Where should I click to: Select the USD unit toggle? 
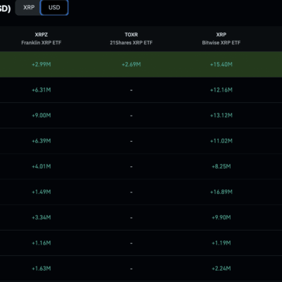(x=54, y=8)
